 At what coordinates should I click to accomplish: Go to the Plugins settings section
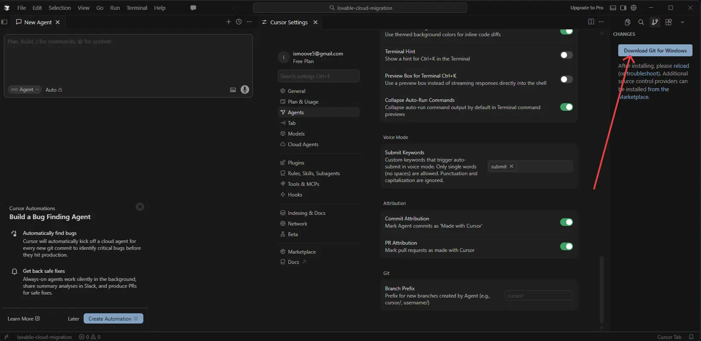coord(318,162)
